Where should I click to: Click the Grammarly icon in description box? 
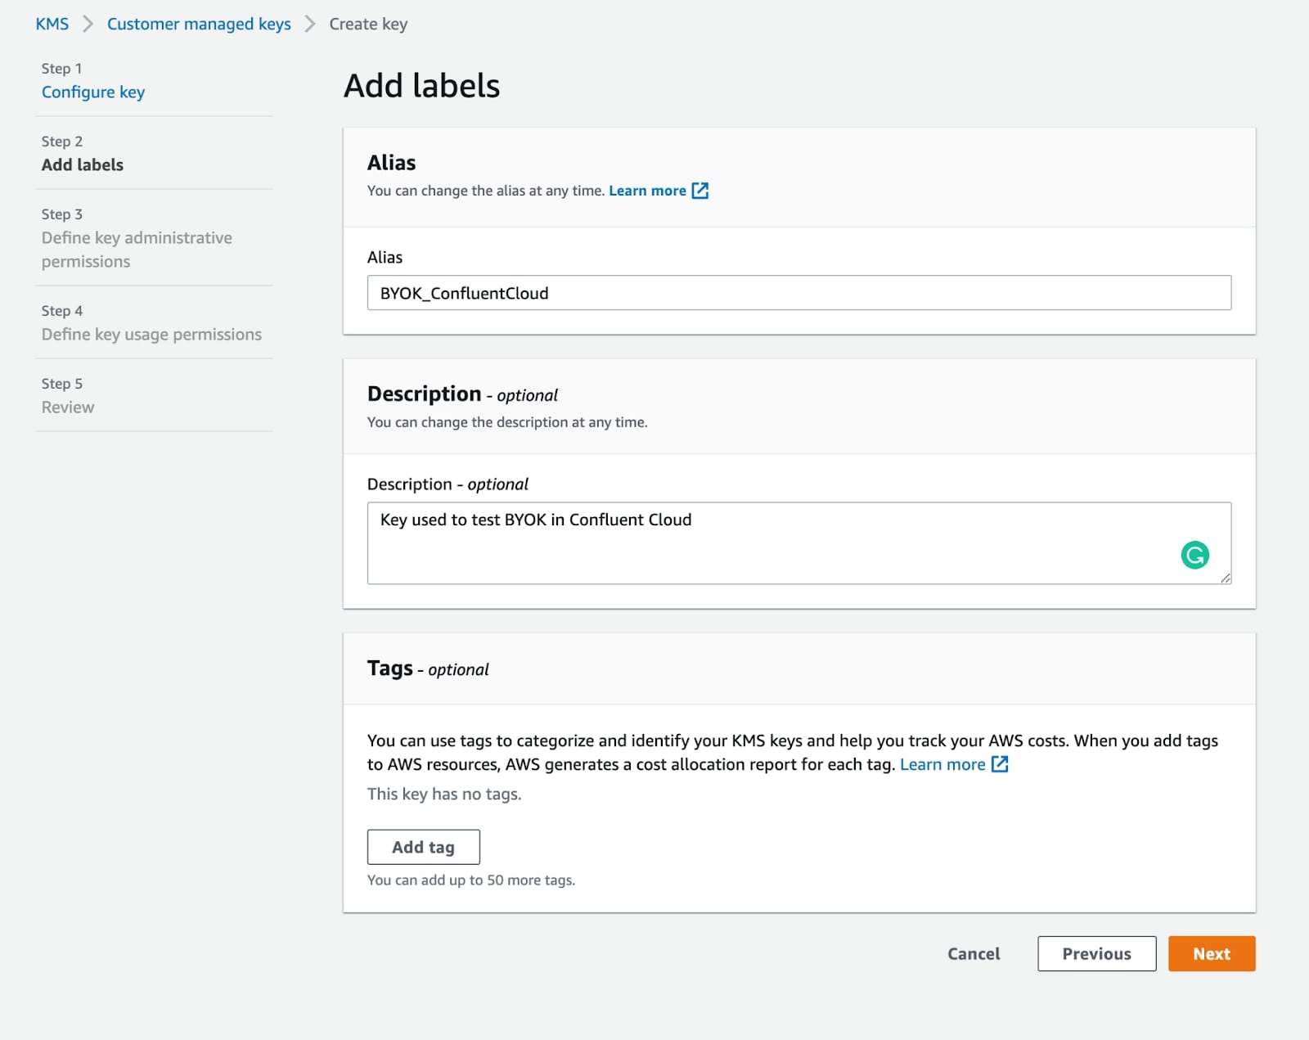1194,556
